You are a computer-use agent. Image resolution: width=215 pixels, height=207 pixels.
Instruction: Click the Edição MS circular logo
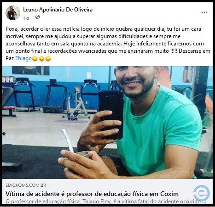pos(201,193)
